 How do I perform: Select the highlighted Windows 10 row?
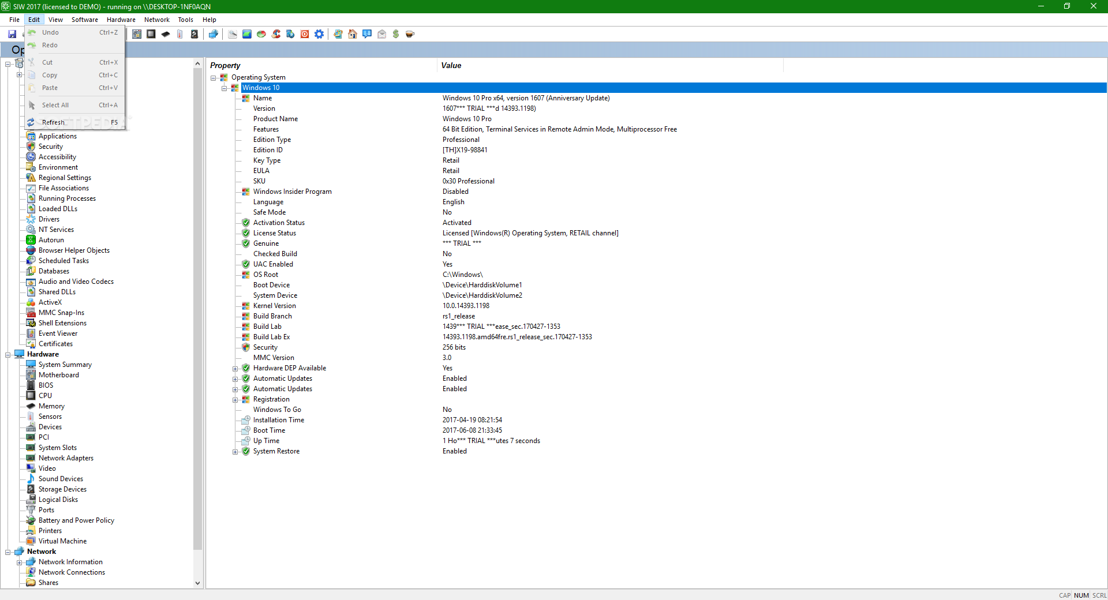673,88
